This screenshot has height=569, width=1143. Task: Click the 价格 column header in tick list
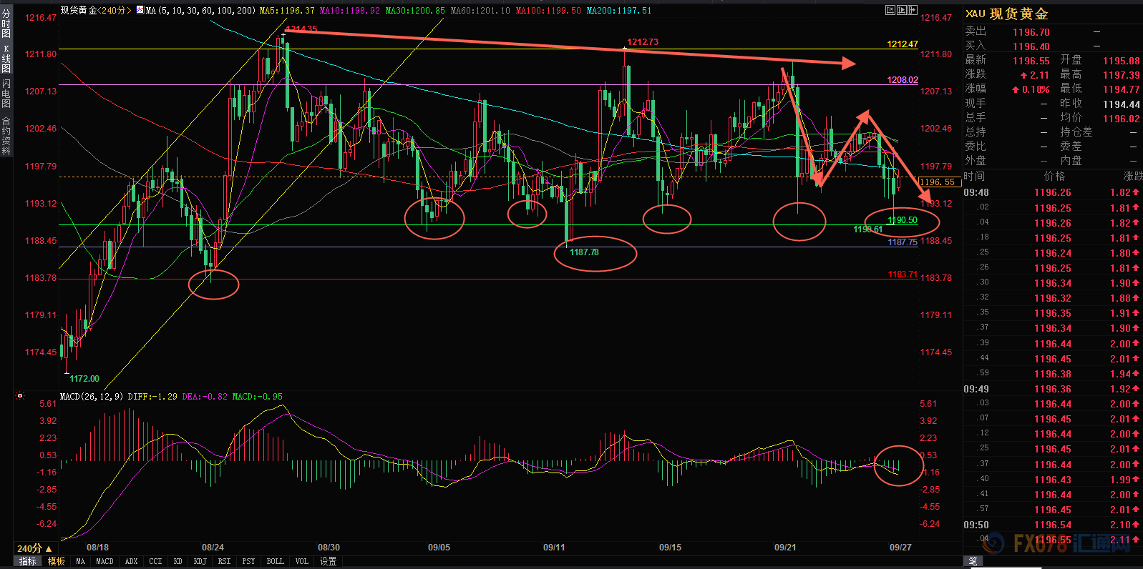pyautogui.click(x=1054, y=176)
